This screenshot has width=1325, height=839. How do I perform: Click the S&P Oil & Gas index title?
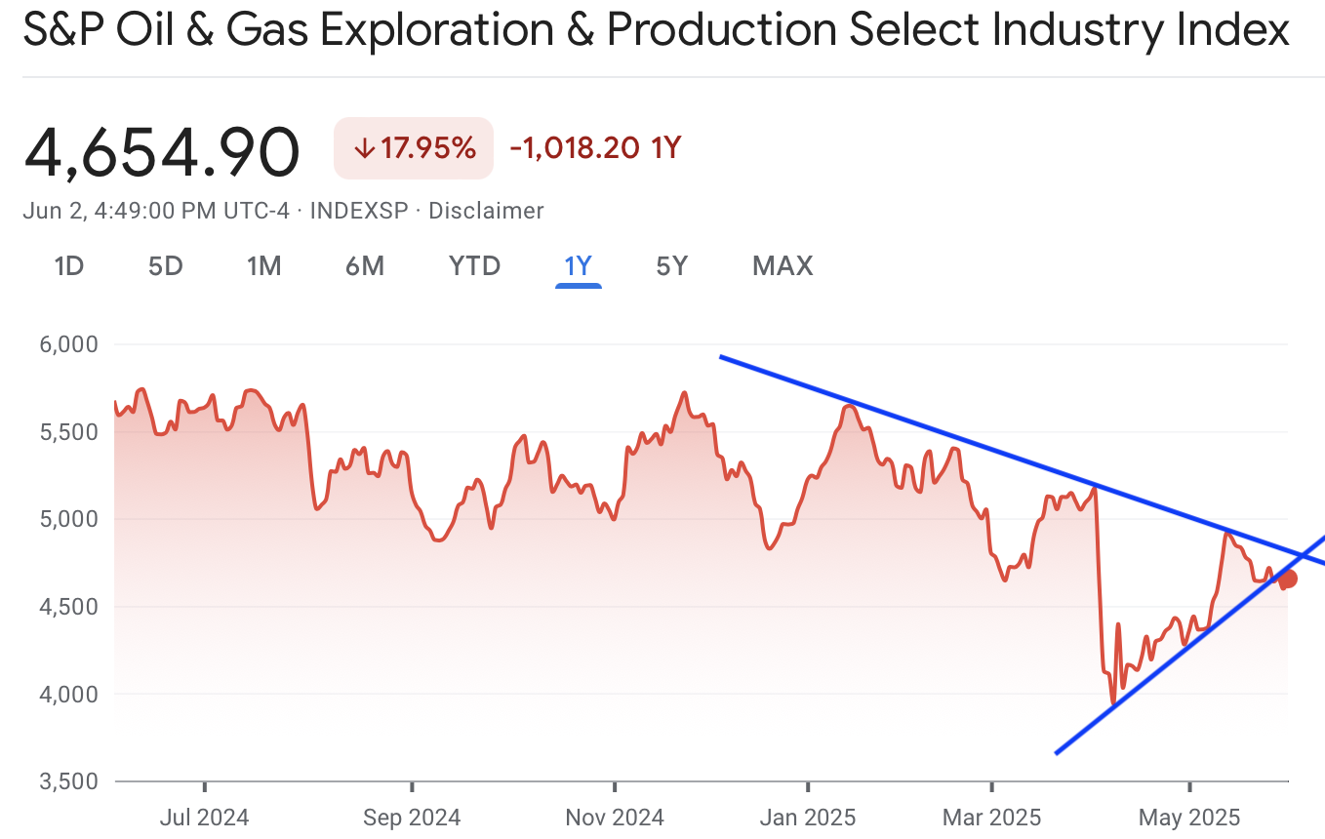[x=656, y=31]
